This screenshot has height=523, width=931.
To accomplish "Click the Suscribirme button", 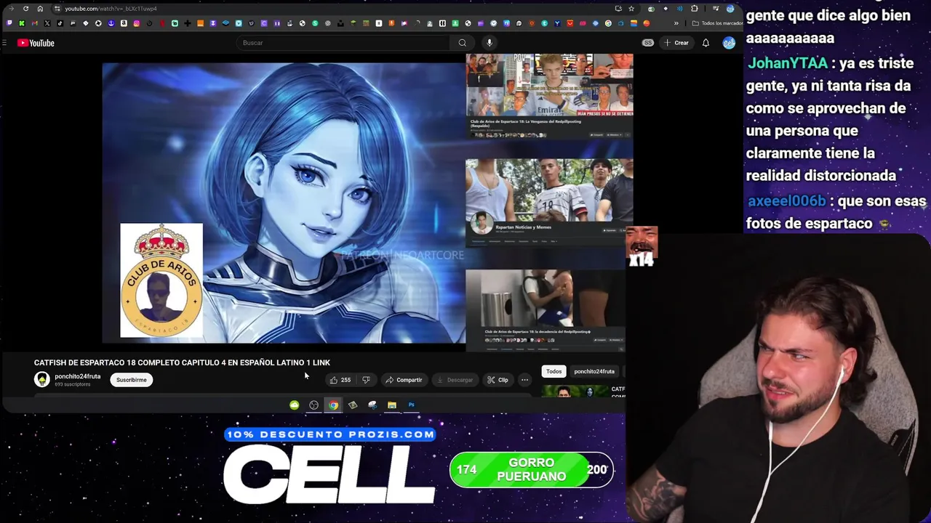I will tap(132, 380).
